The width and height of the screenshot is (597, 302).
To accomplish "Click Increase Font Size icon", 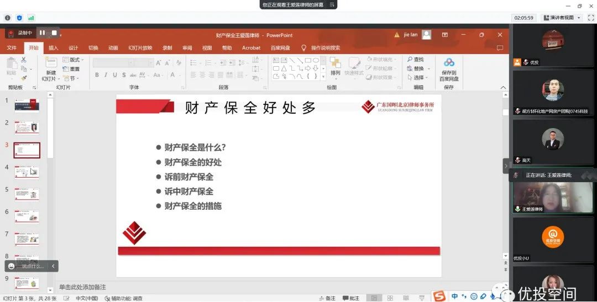I will (159, 62).
